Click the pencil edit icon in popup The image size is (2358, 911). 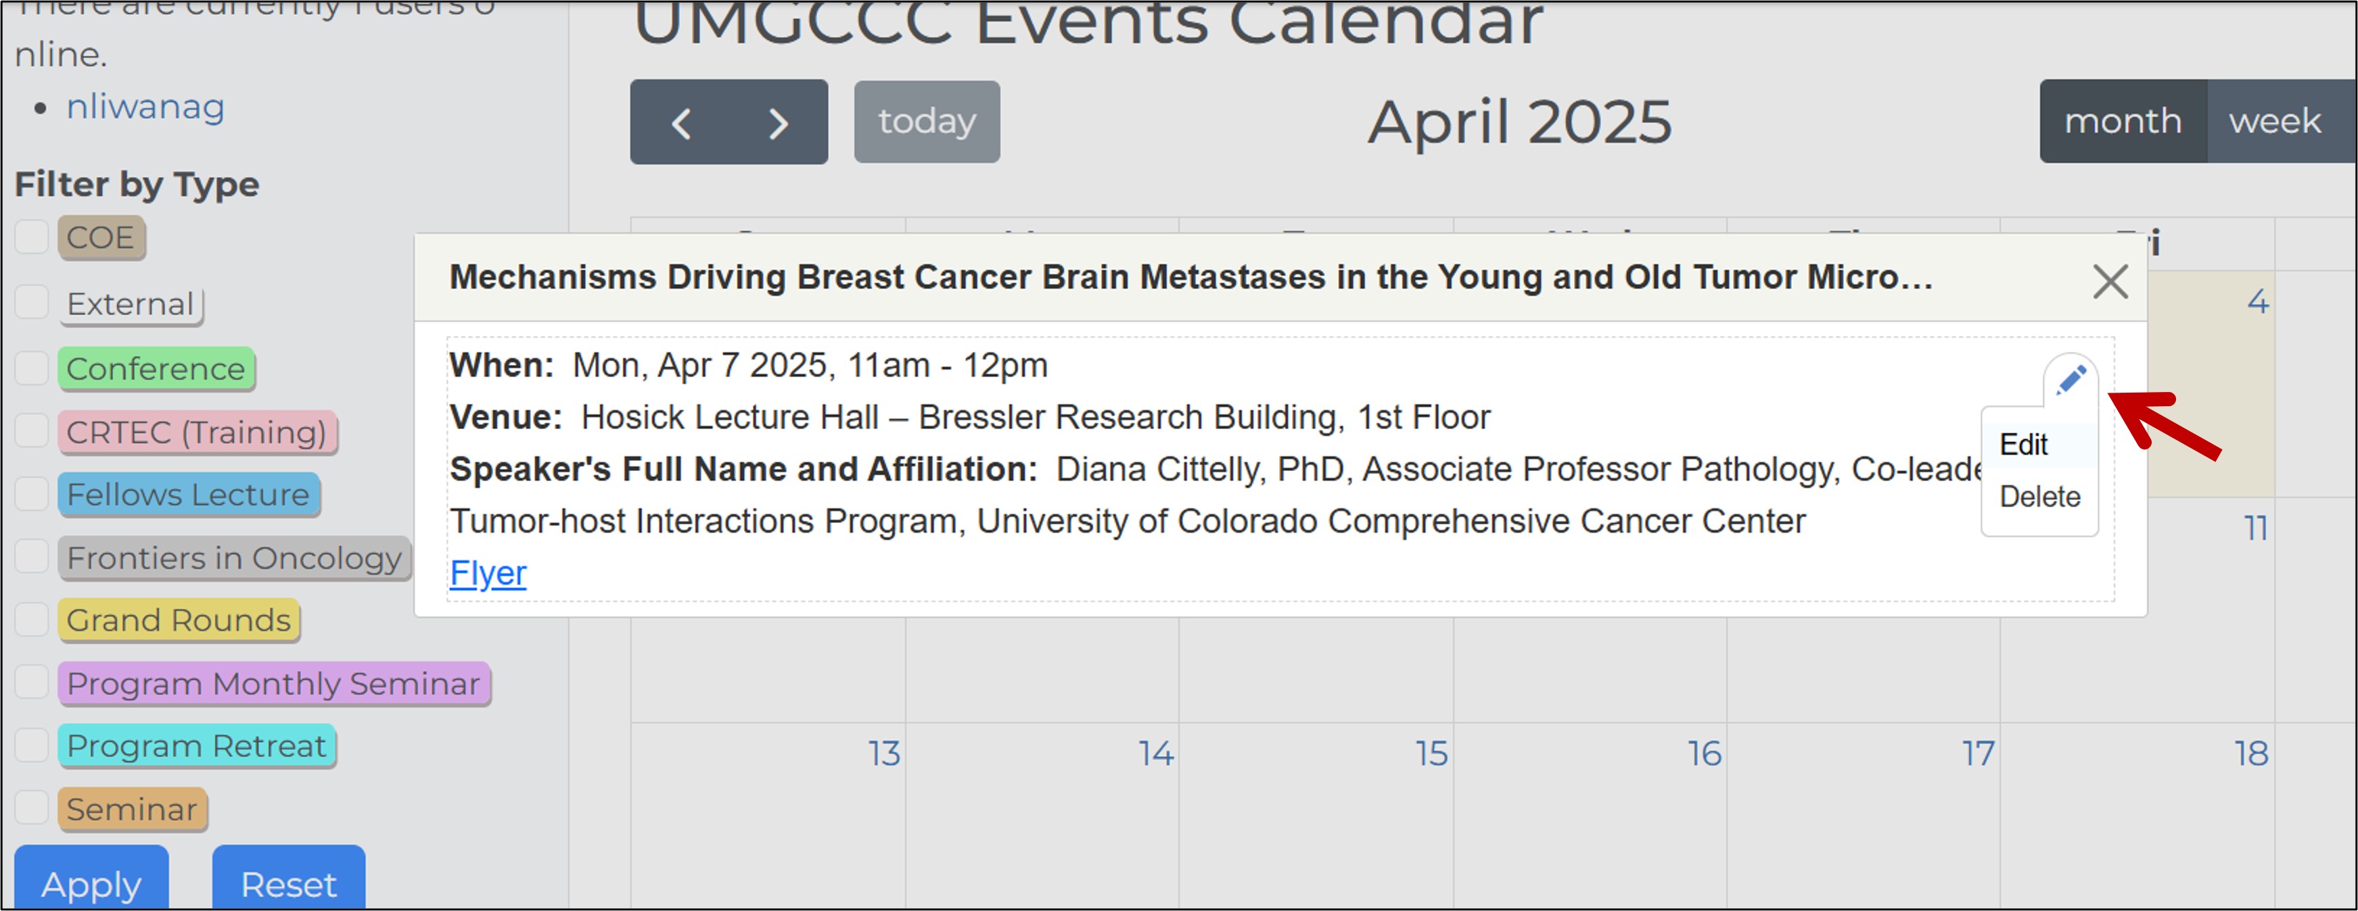(2071, 378)
